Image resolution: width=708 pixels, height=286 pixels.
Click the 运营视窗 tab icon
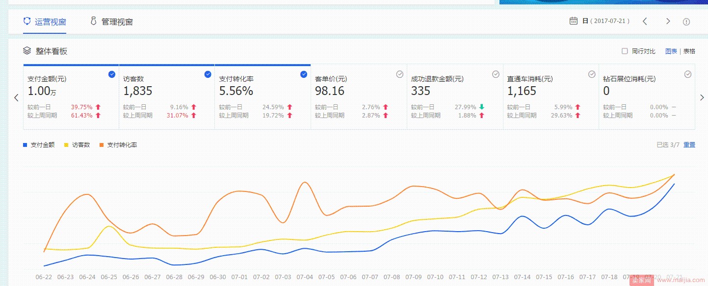point(27,21)
